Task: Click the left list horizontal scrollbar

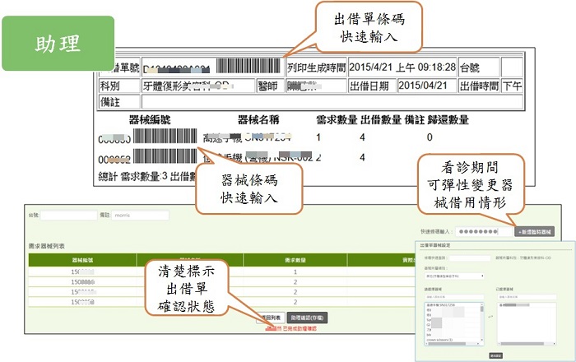Action: tap(453, 344)
